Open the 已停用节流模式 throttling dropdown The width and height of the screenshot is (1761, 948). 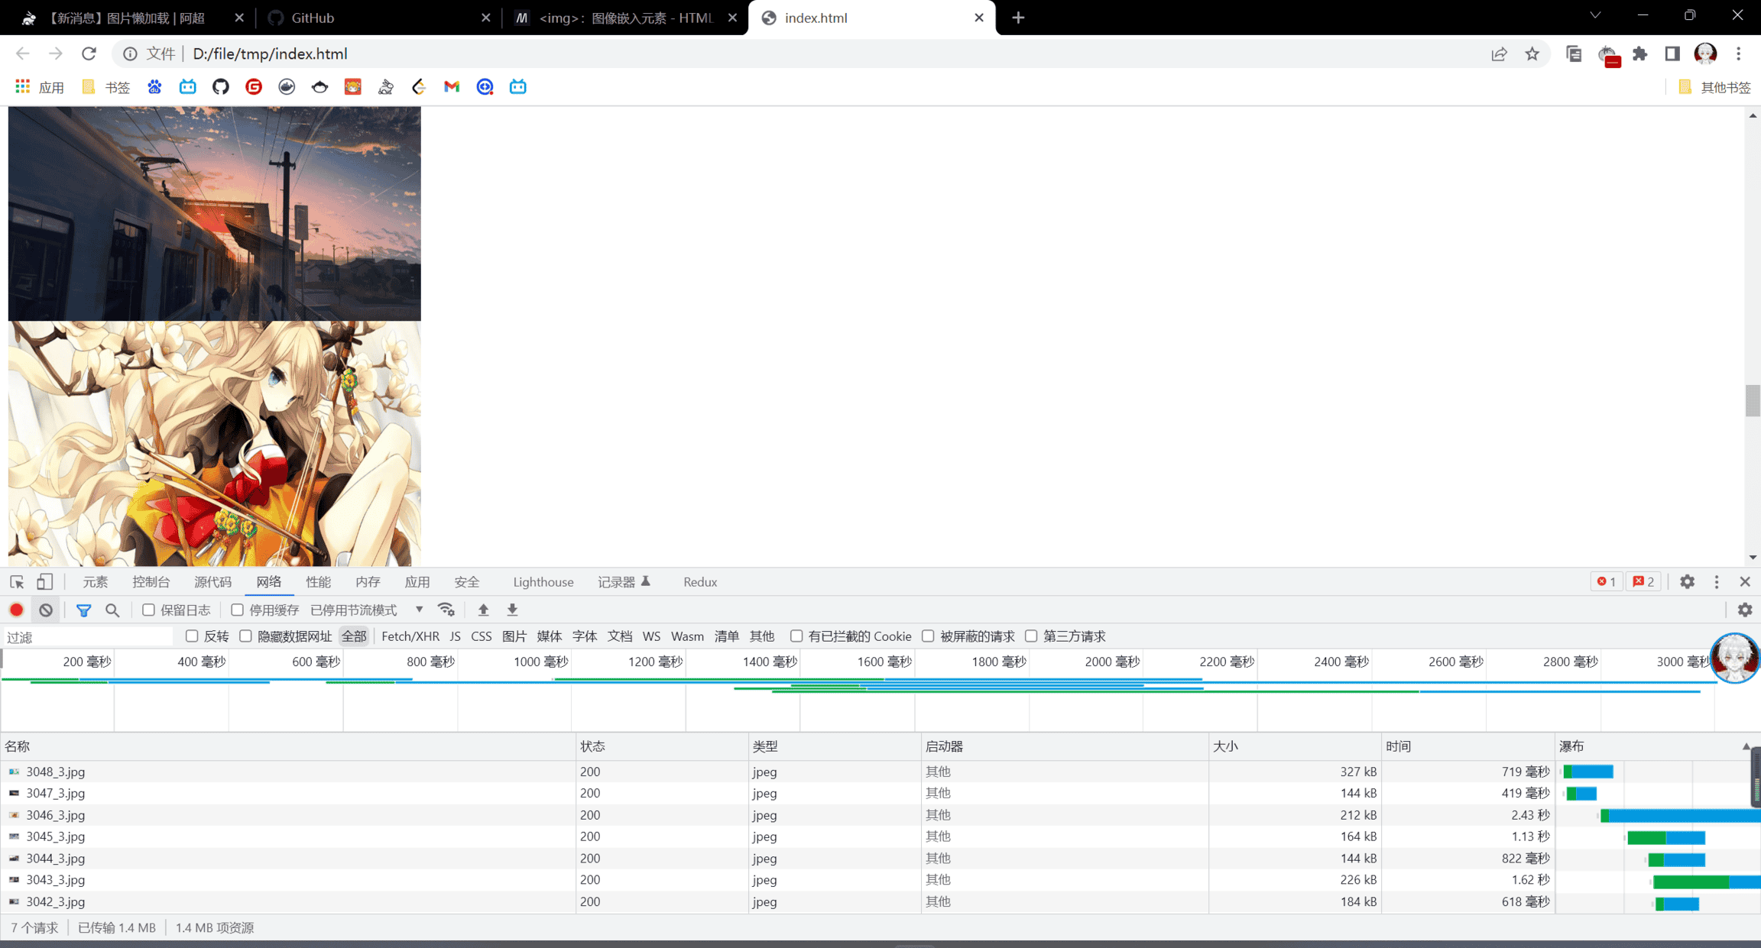tap(367, 610)
